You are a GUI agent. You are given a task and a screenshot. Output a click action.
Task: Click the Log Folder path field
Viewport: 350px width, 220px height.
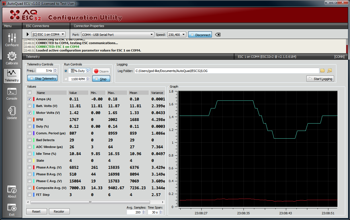pos(227,71)
